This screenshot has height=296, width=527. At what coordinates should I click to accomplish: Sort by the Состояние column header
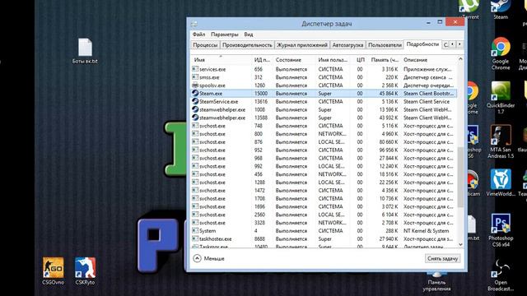pyautogui.click(x=294, y=60)
